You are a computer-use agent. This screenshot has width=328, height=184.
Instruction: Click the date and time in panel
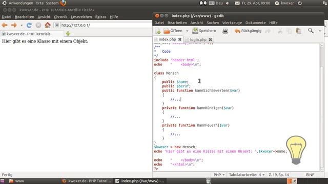click(x=256, y=3)
